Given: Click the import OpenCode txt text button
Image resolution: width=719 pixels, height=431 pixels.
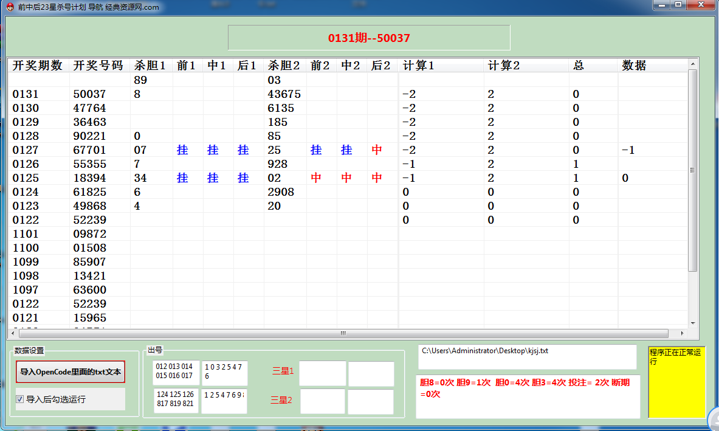Looking at the screenshot, I should [70, 372].
